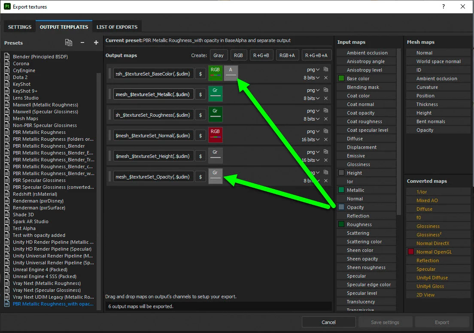474x333 pixels.
Task: Delete the Metallic output map
Action: (325, 98)
